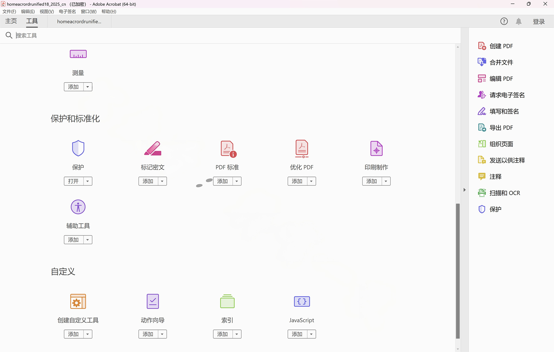This screenshot has height=352, width=554.
Task: Click the Action Wizard (动作向导) icon
Action: click(153, 301)
